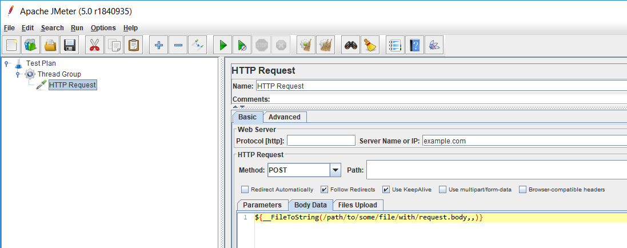
Task: Click the Server Name or IP field
Action: [524, 141]
